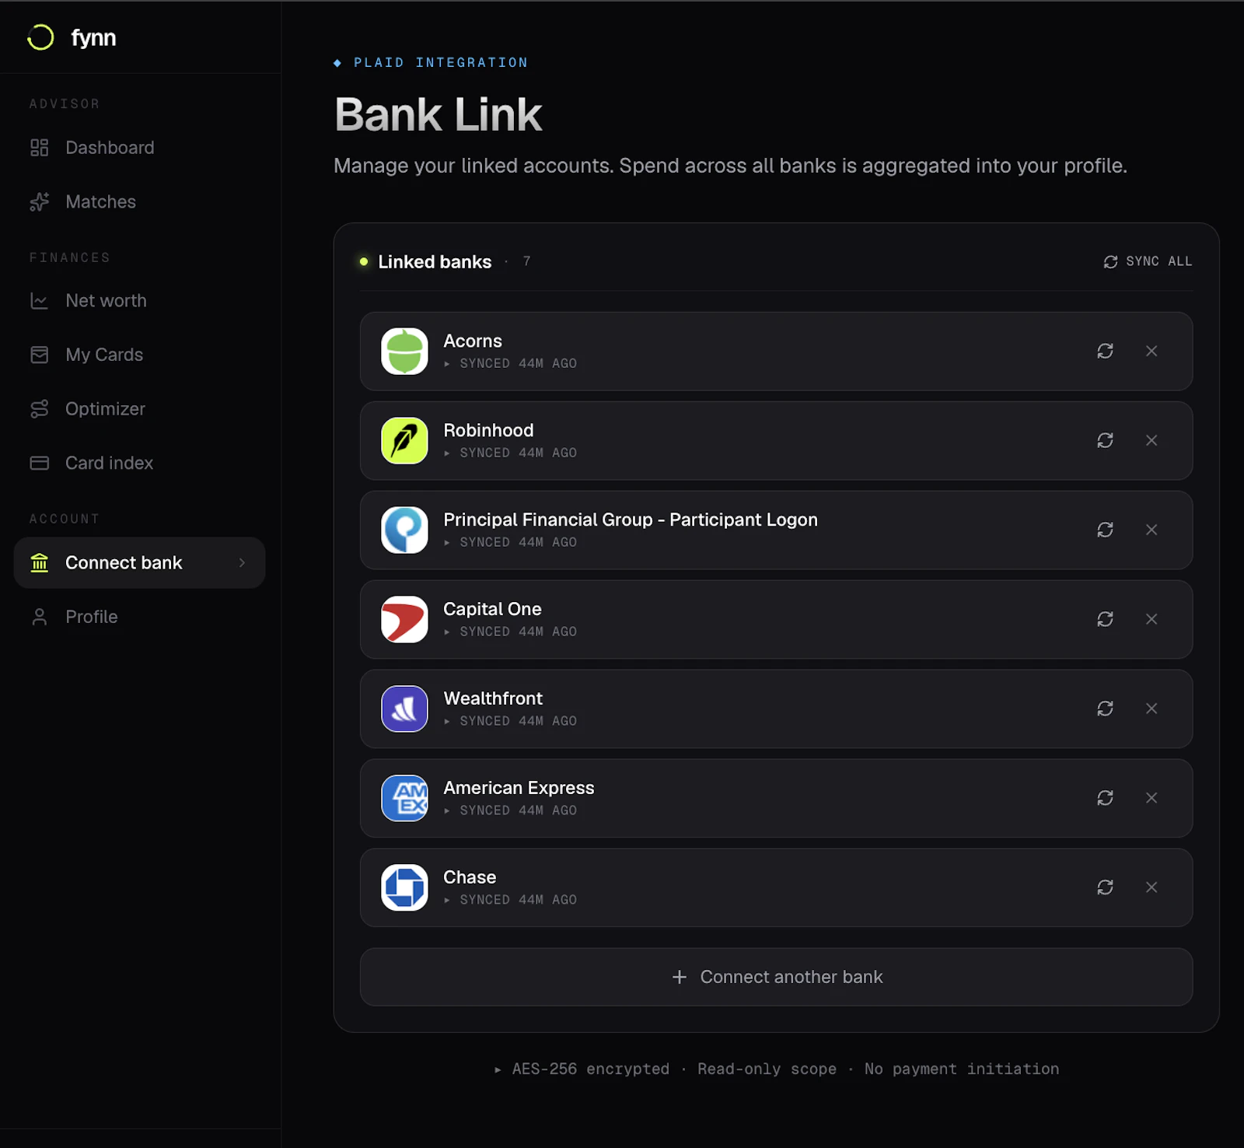Click the Chase name text

(470, 878)
